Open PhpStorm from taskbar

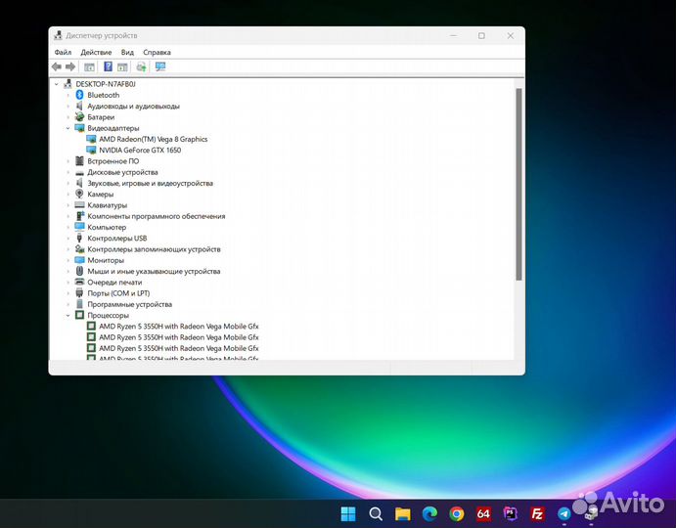click(x=511, y=513)
